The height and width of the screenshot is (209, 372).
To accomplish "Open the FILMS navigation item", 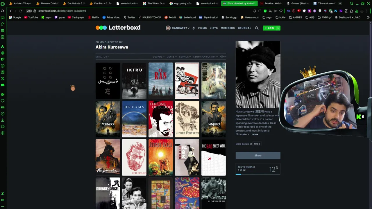I will point(202,28).
